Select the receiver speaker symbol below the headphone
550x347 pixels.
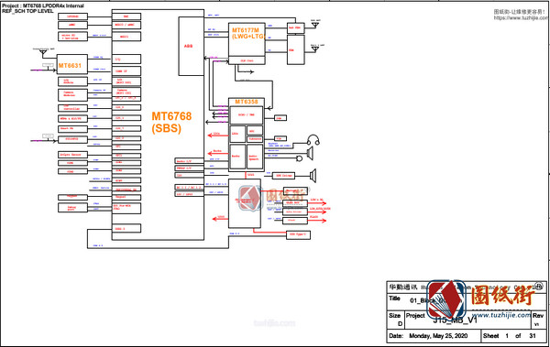[310, 153]
